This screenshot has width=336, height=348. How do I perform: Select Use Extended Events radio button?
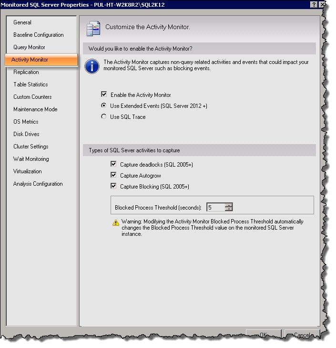[103, 105]
